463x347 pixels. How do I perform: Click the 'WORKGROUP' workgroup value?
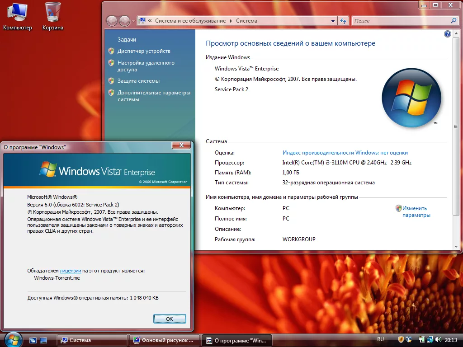click(299, 239)
